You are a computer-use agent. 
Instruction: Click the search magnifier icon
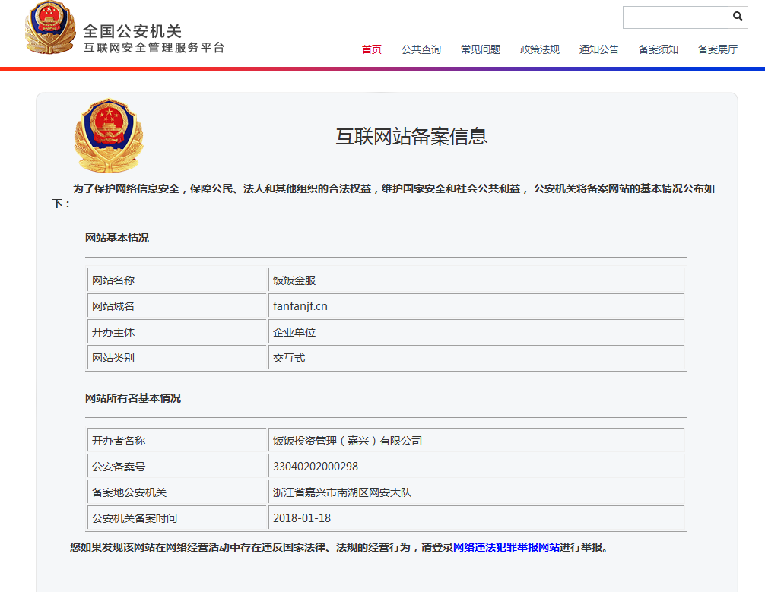(737, 16)
